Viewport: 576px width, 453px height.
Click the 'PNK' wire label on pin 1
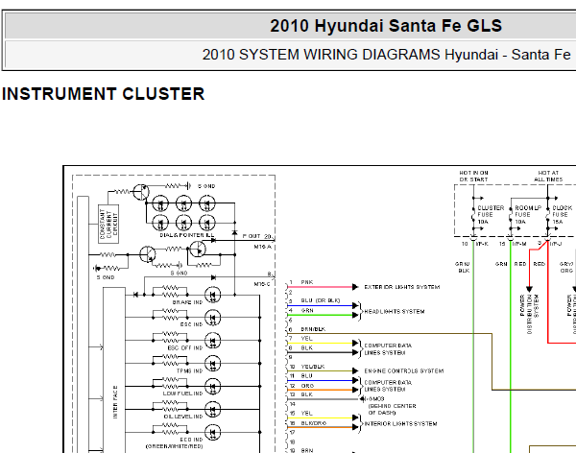coord(307,282)
